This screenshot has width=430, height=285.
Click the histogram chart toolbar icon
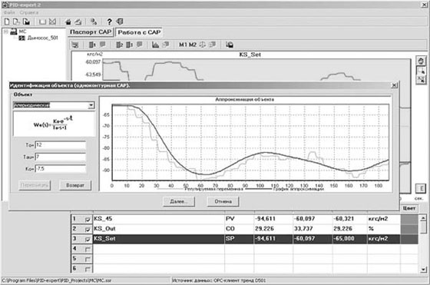pyautogui.click(x=155, y=45)
